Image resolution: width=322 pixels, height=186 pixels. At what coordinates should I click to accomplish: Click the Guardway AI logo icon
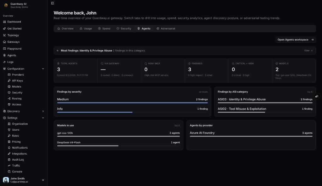(x=6, y=5)
